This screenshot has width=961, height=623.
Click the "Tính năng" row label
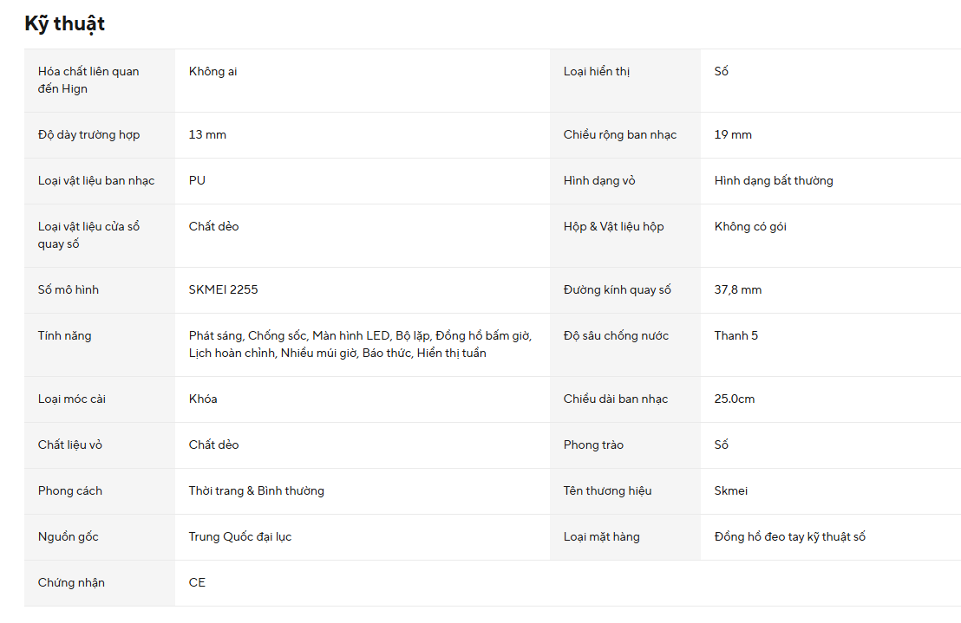click(x=64, y=335)
